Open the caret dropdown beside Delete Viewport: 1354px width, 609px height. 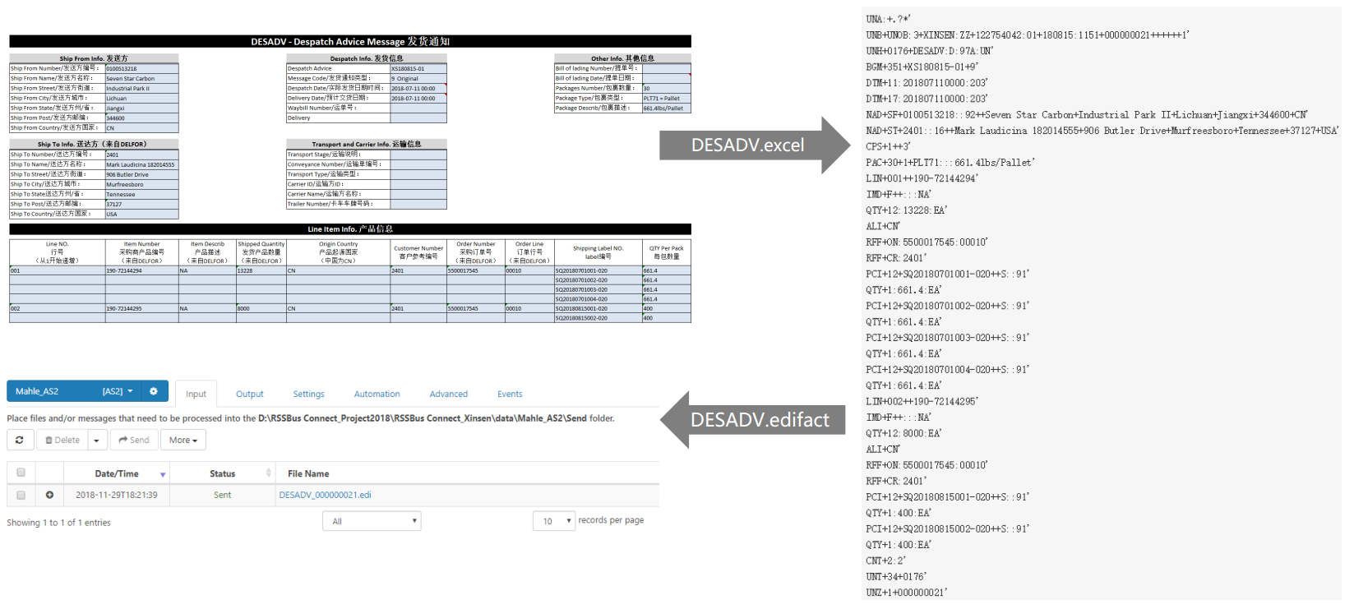click(97, 440)
